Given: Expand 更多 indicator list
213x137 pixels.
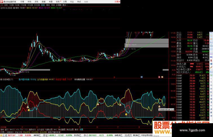Looking at the screenshot, I should (x=76, y=129).
